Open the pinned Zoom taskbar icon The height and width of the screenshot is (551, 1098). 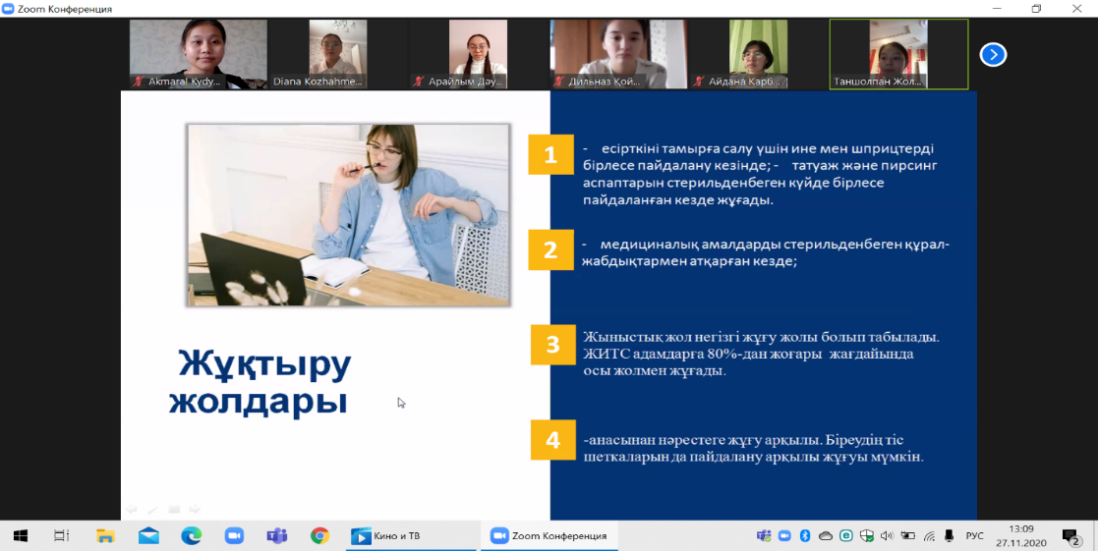(x=234, y=535)
